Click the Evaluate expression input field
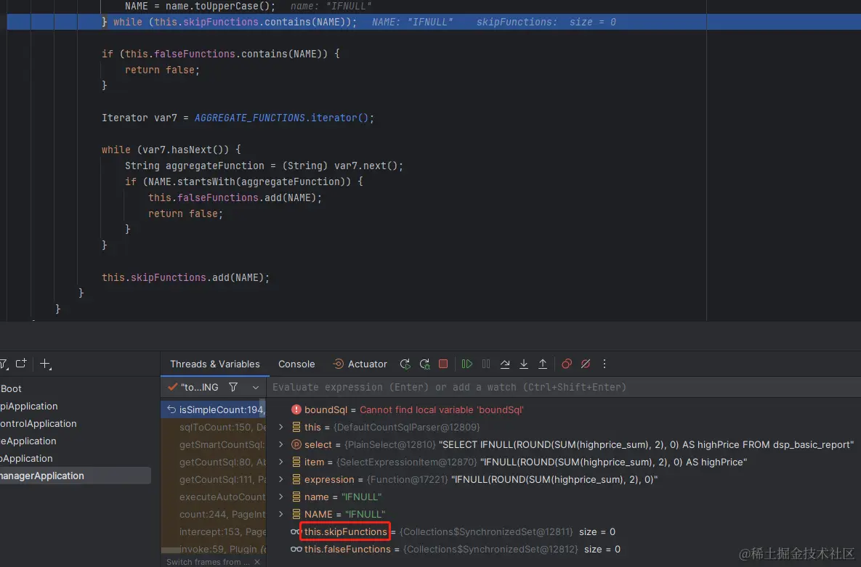The image size is (861, 567). coord(563,387)
